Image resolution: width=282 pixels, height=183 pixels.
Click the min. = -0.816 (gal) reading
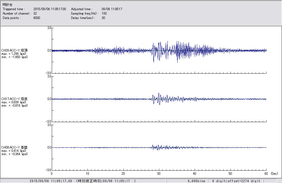[x=14, y=106]
